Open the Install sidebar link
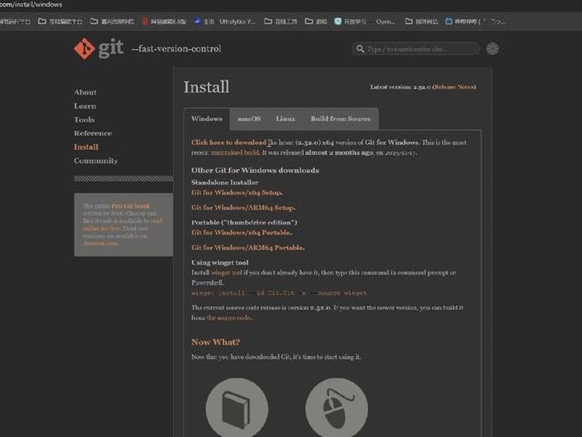This screenshot has width=582, height=437. point(86,147)
